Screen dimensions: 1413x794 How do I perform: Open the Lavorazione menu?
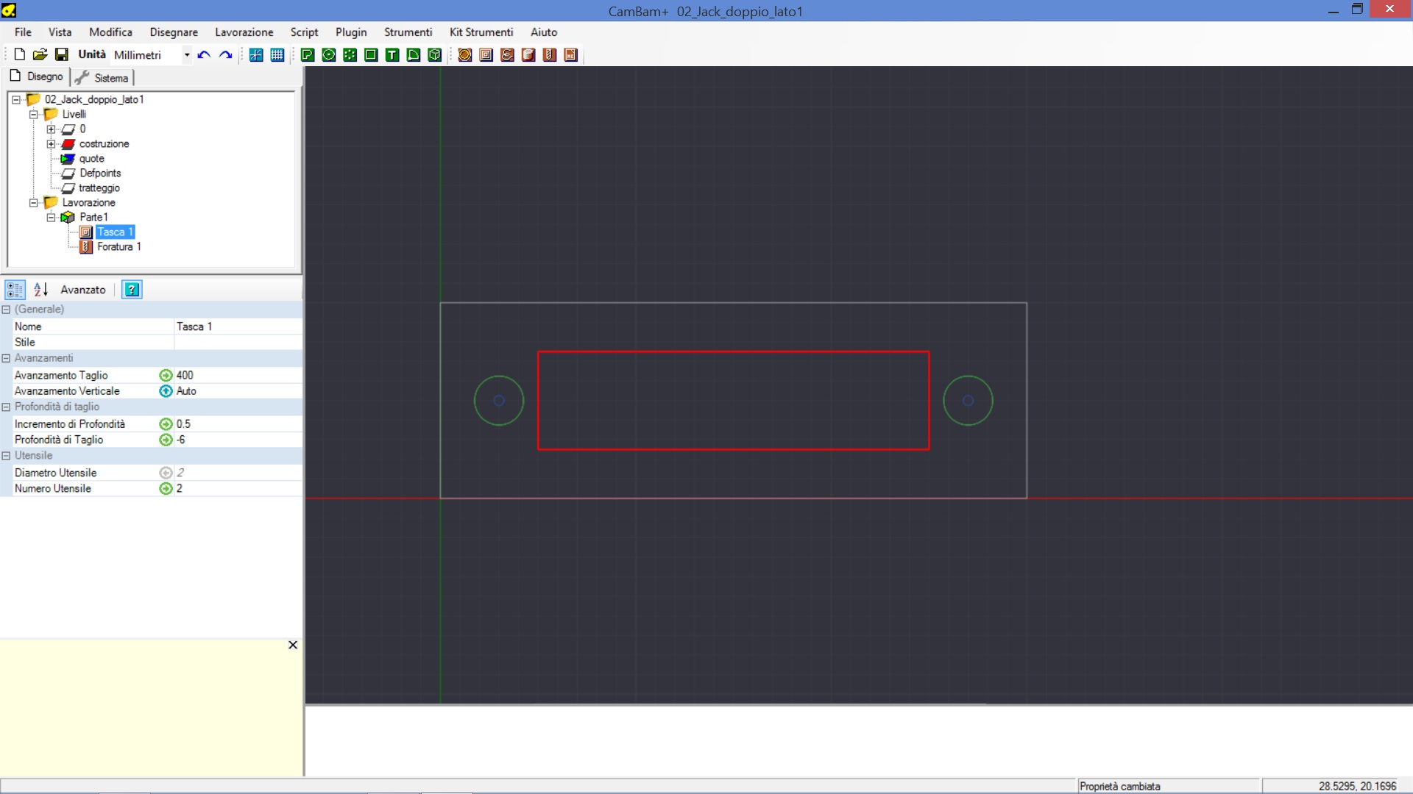click(244, 32)
